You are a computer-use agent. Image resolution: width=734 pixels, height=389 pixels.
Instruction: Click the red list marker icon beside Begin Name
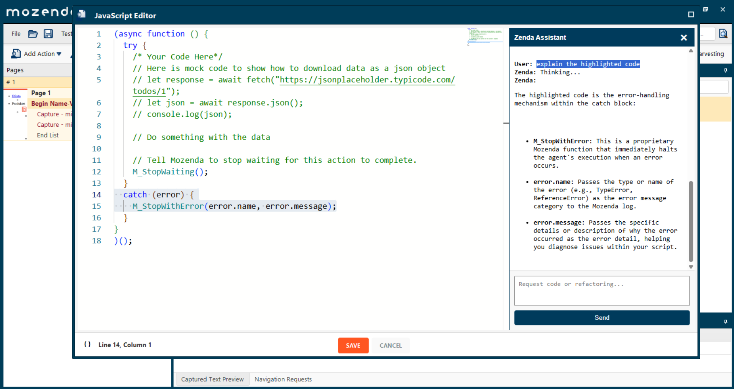point(24,110)
